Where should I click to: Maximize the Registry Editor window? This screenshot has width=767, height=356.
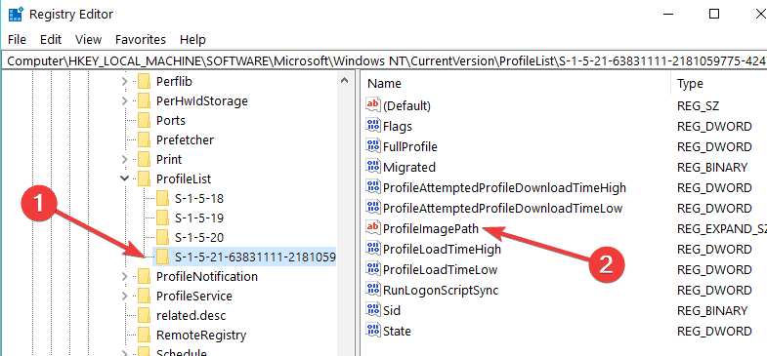713,14
